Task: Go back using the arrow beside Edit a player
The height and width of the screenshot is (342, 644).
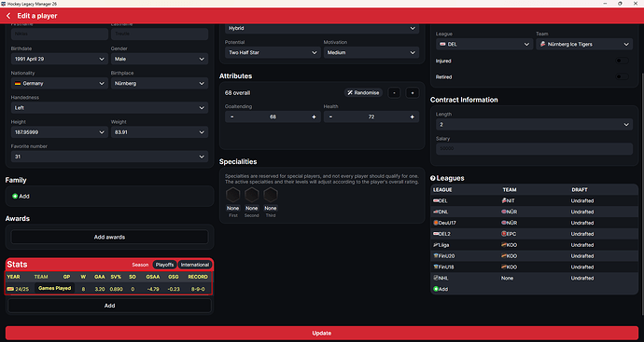Action: 8,16
